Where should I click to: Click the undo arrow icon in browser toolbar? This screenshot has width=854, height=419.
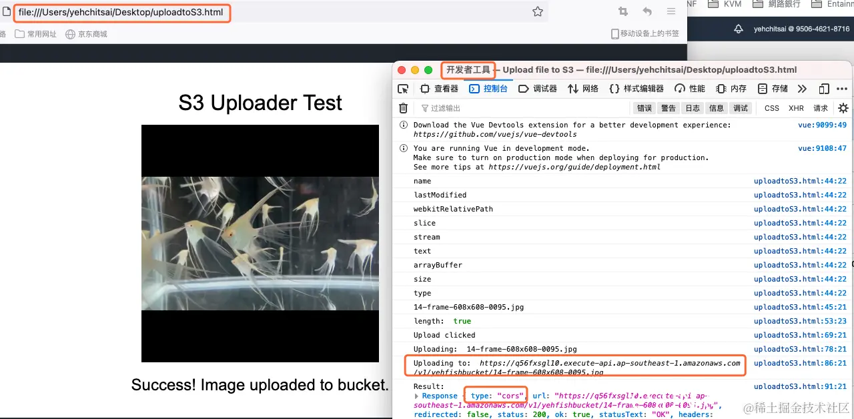coord(647,11)
